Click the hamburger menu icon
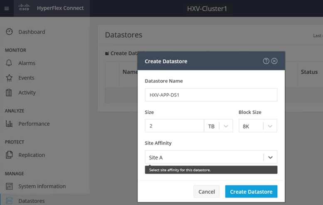323x205 pixels. pyautogui.click(x=6, y=8)
